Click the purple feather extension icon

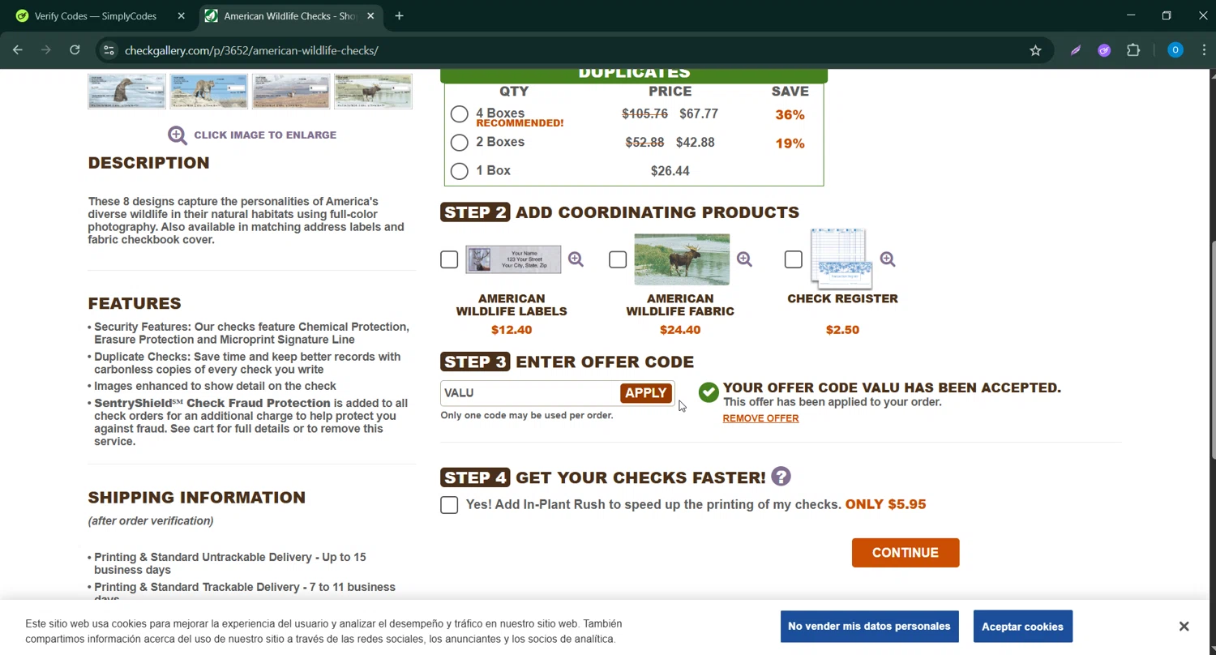point(1076,50)
